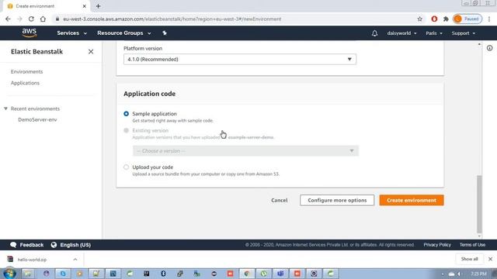Viewport: 497px width, 279px height.
Task: Click the AWS logo home icon
Action: pos(30,33)
